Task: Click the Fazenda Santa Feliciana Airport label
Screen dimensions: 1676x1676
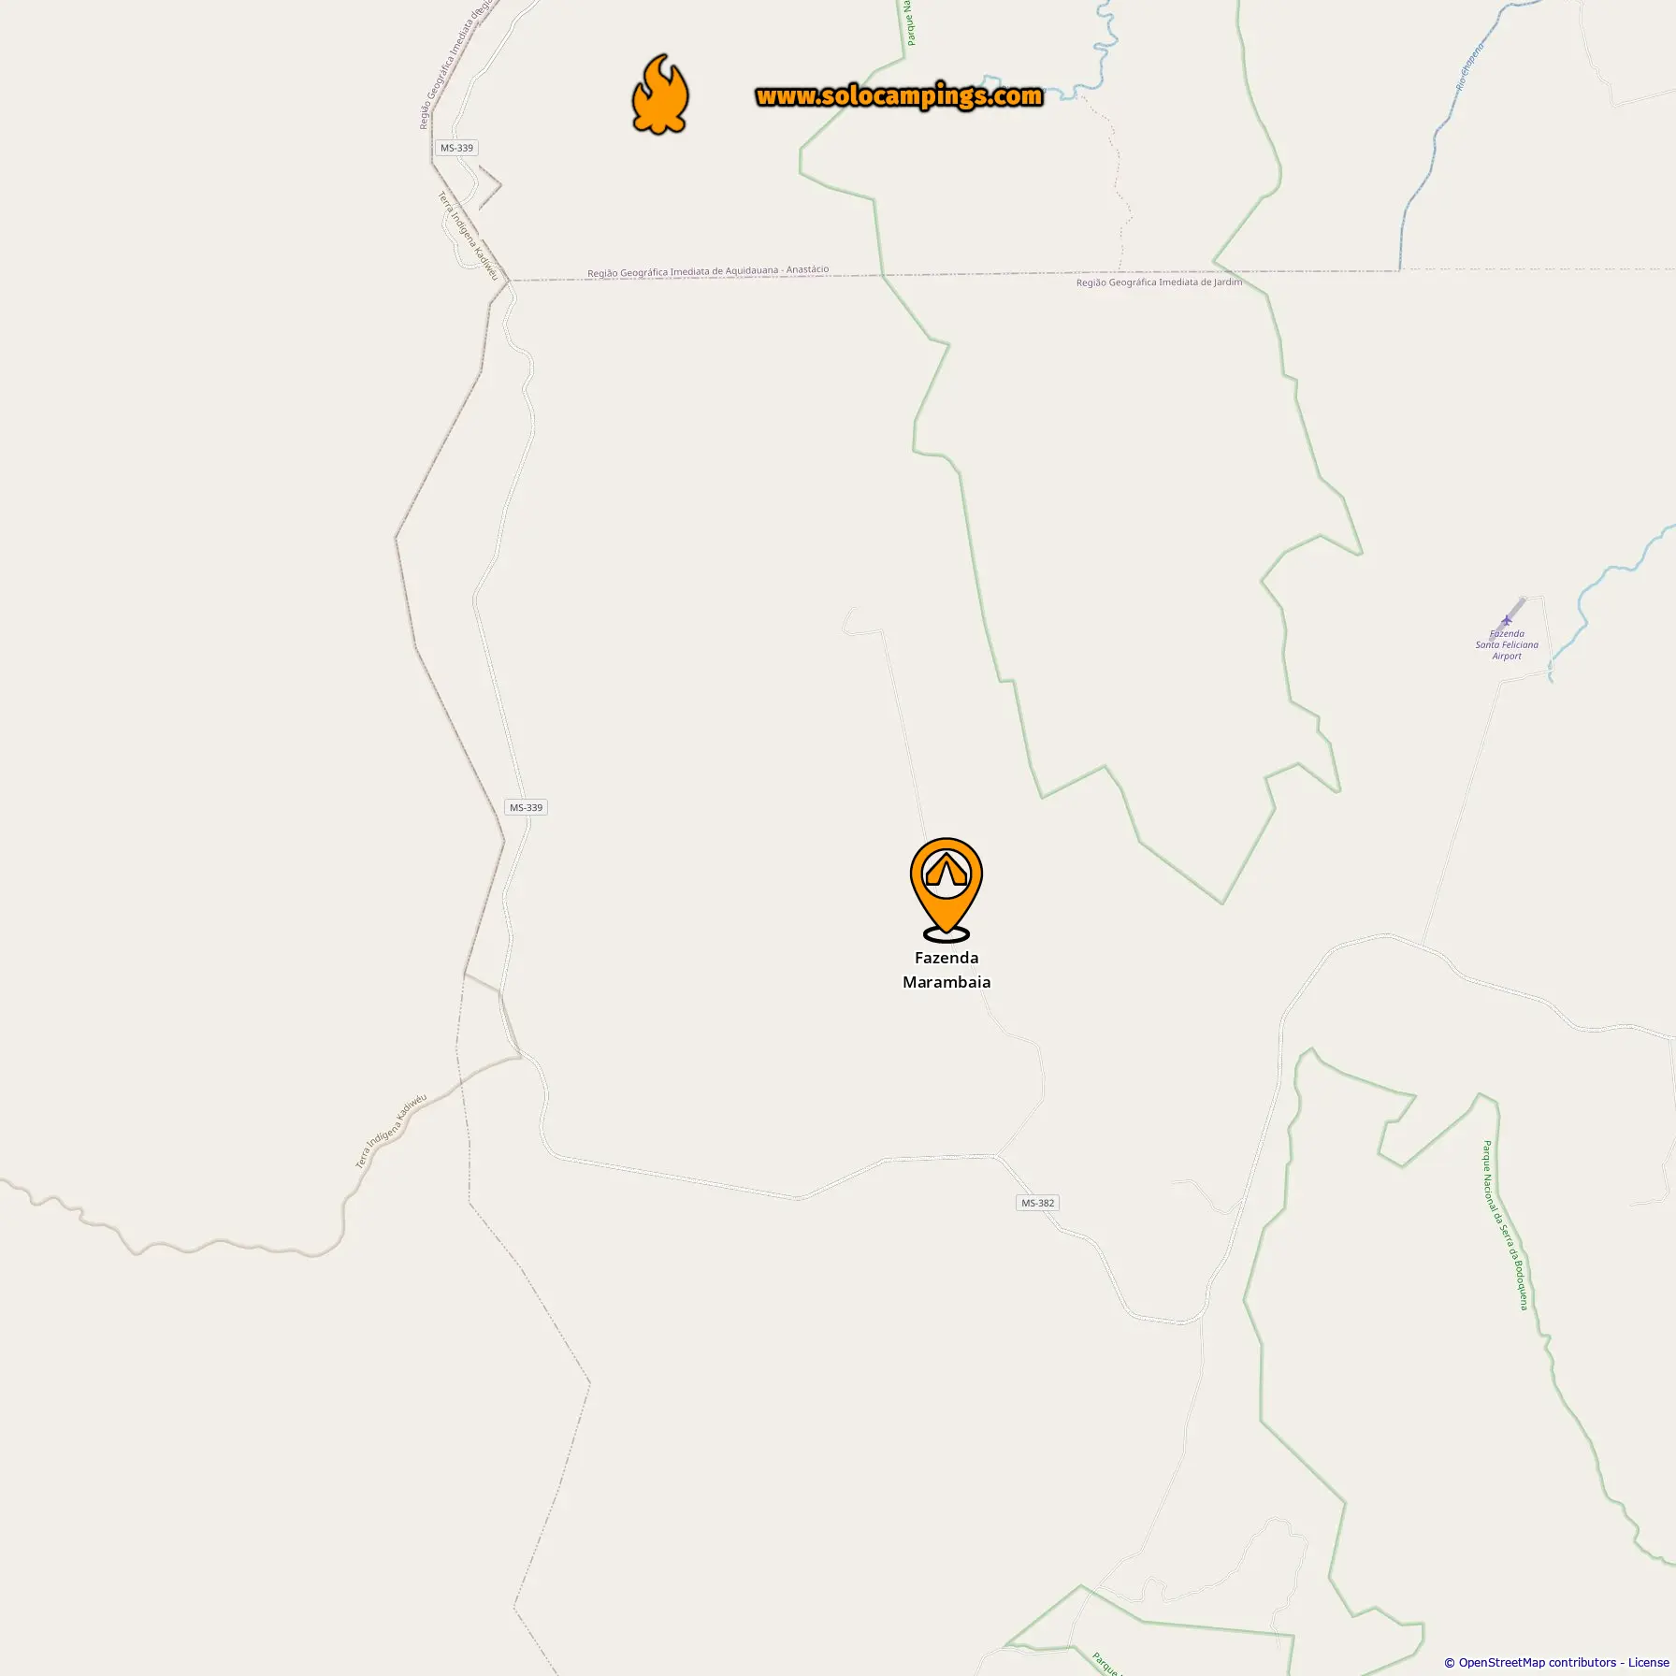Action: click(x=1507, y=644)
